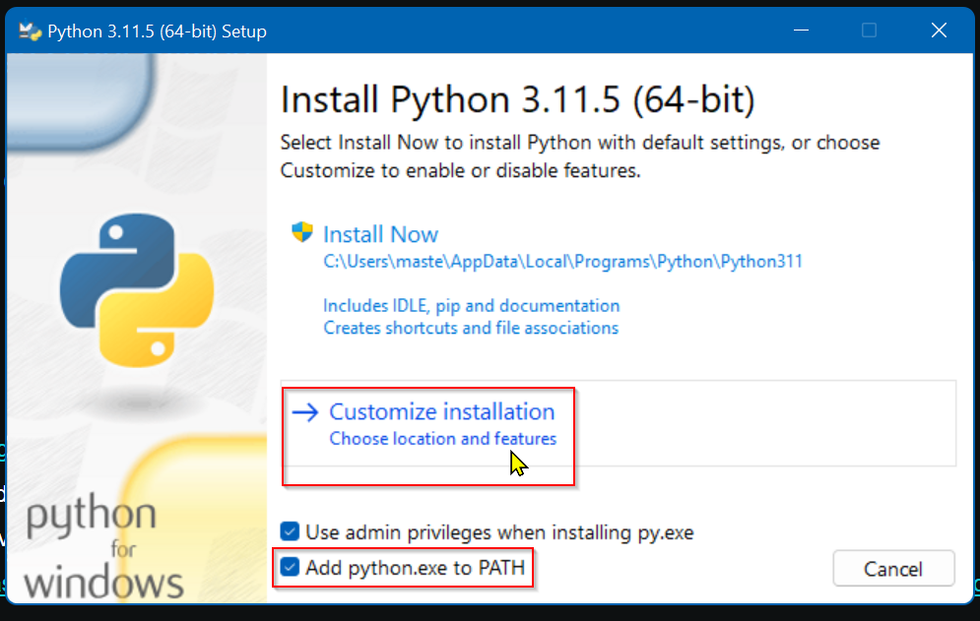Click the greyed-out maximize button
Viewport: 980px width, 621px height.
point(869,31)
